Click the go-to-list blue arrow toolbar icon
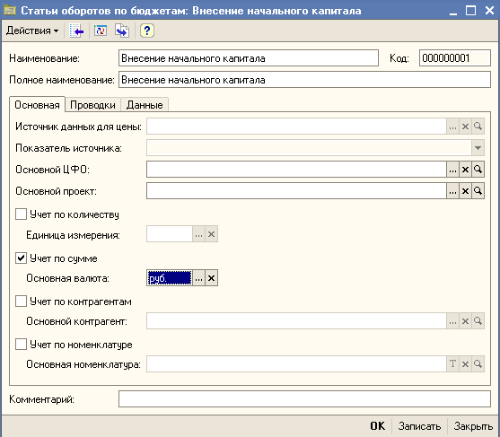This screenshot has width=500, height=437. pos(77,31)
